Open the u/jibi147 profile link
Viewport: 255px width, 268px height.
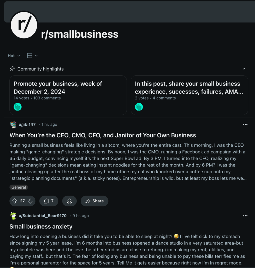pos(27,125)
